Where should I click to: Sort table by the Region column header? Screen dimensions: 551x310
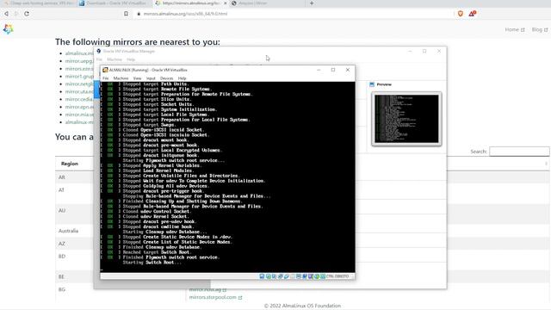(x=70, y=164)
